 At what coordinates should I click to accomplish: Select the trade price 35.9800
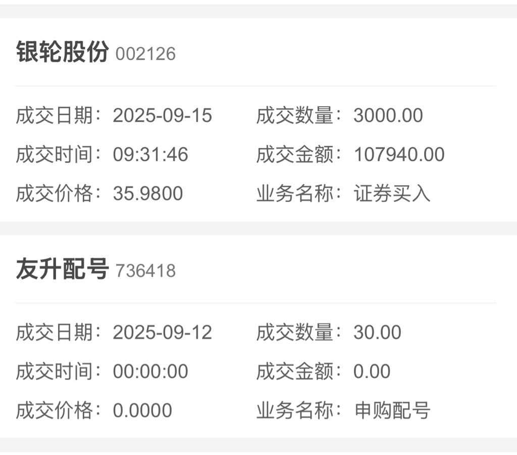pos(148,193)
